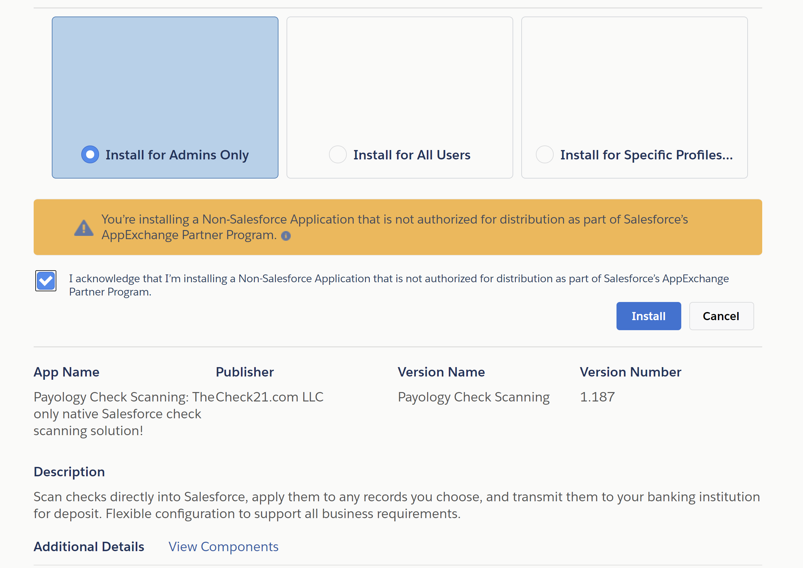Uncheck the Non-Salesforce acknowledgement checkbox

(46, 281)
